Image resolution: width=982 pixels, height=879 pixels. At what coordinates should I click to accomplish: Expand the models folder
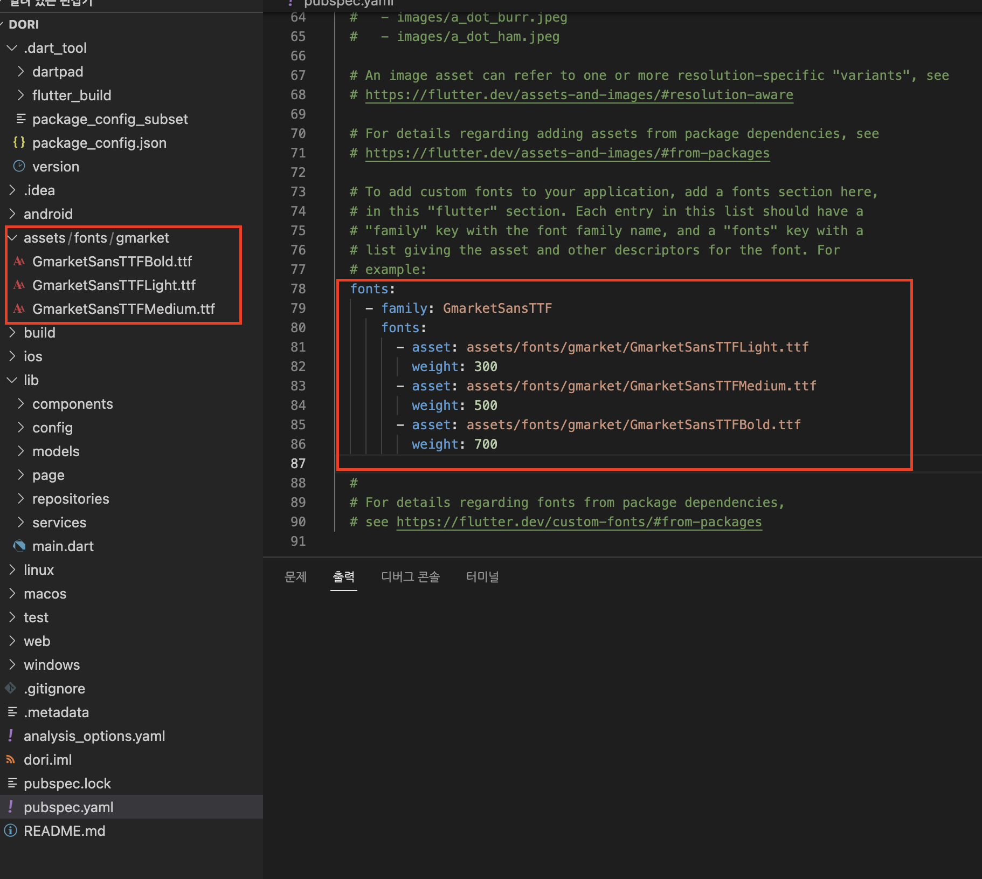point(20,451)
